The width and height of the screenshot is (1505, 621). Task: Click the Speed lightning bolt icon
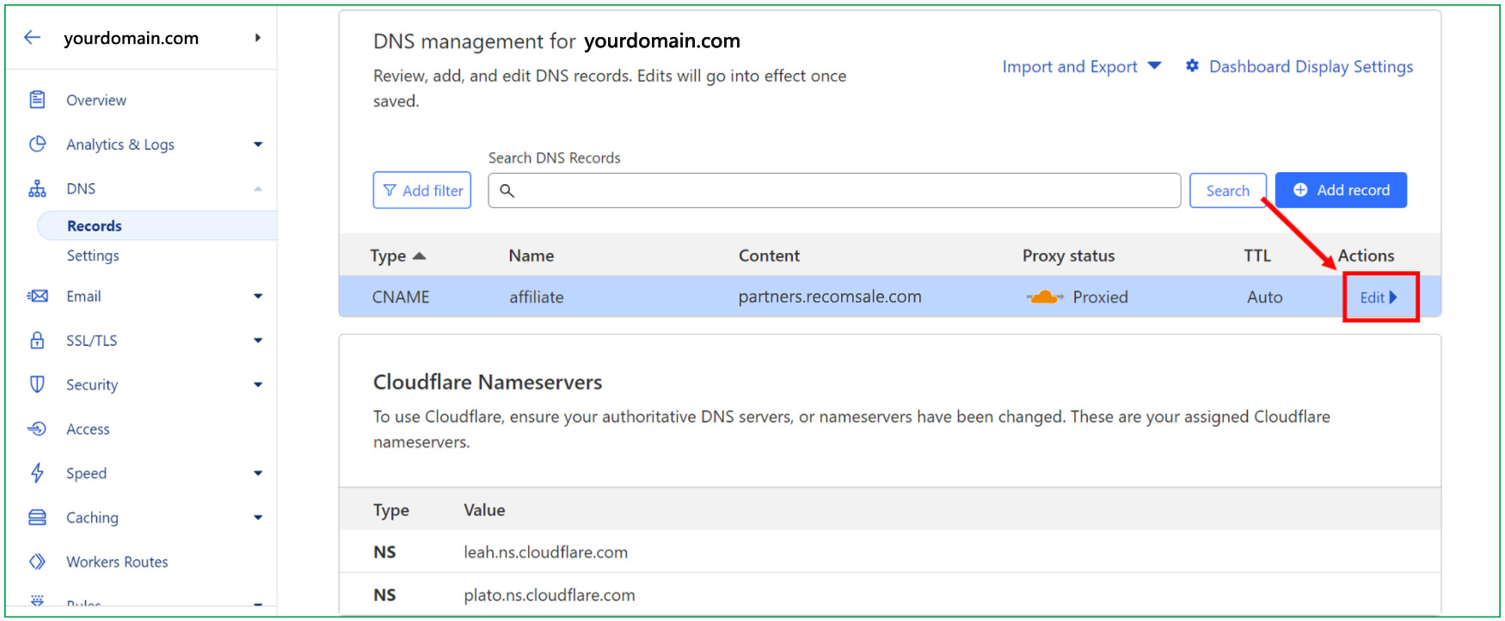click(x=37, y=473)
